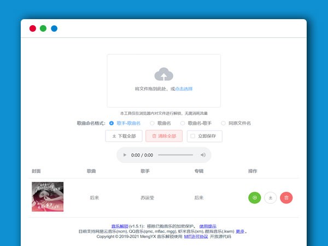The image size is (328, 246).
Task: Open the 音乐解锁 footer link
Action: (119, 226)
